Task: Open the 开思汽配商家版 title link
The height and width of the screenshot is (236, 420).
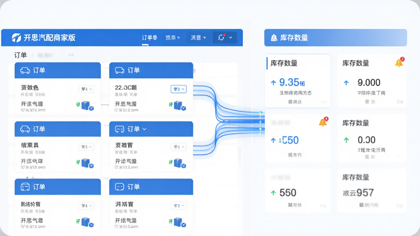Action: click(50, 38)
